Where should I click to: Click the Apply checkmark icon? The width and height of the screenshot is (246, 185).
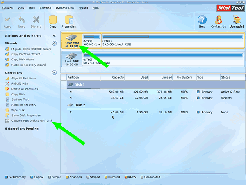point(7,20)
